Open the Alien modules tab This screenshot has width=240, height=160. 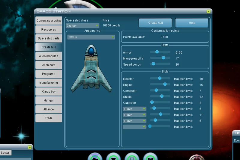point(49,56)
